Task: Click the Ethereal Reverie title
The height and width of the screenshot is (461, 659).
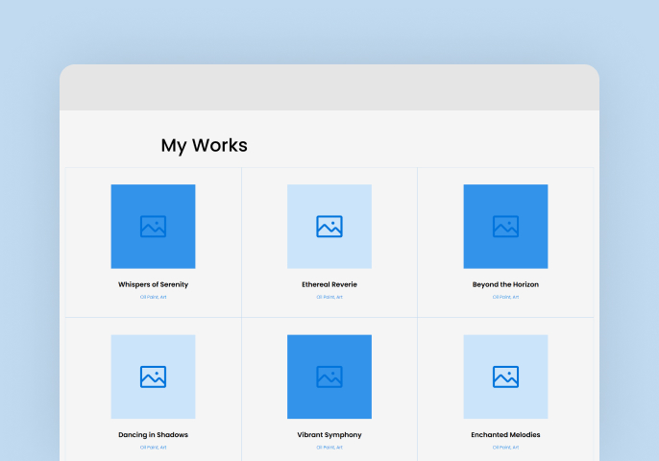Action: click(x=329, y=284)
